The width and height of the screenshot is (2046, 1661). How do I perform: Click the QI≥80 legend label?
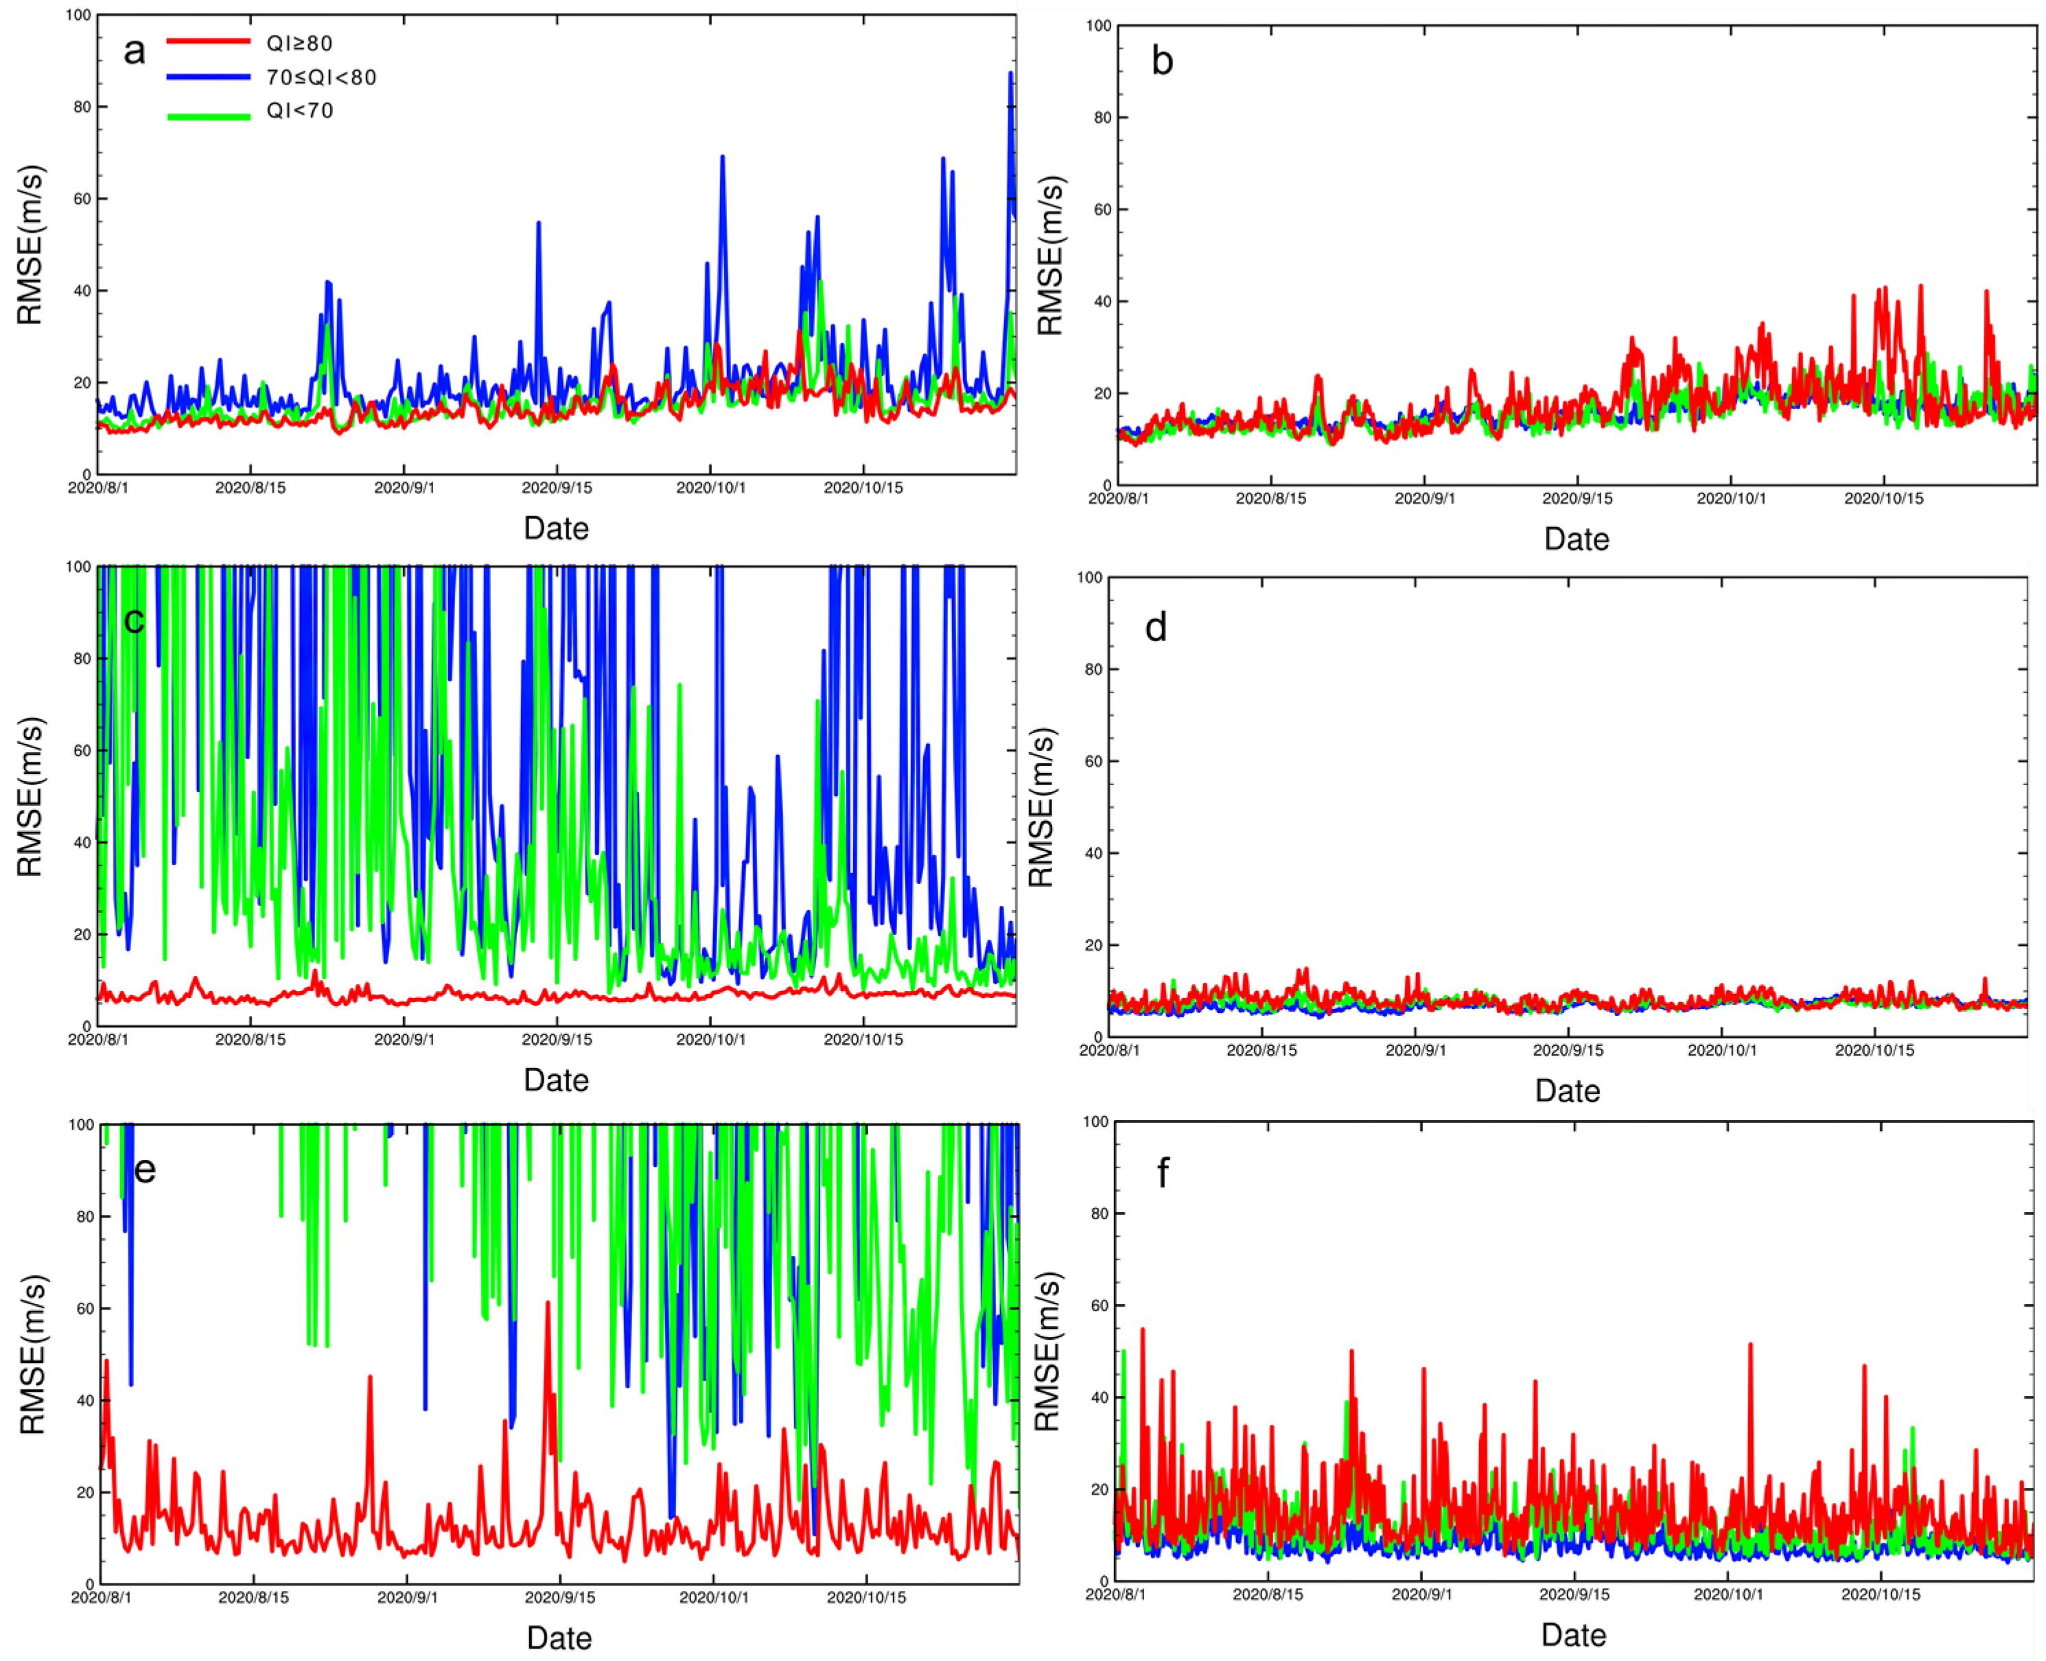coord(299,43)
